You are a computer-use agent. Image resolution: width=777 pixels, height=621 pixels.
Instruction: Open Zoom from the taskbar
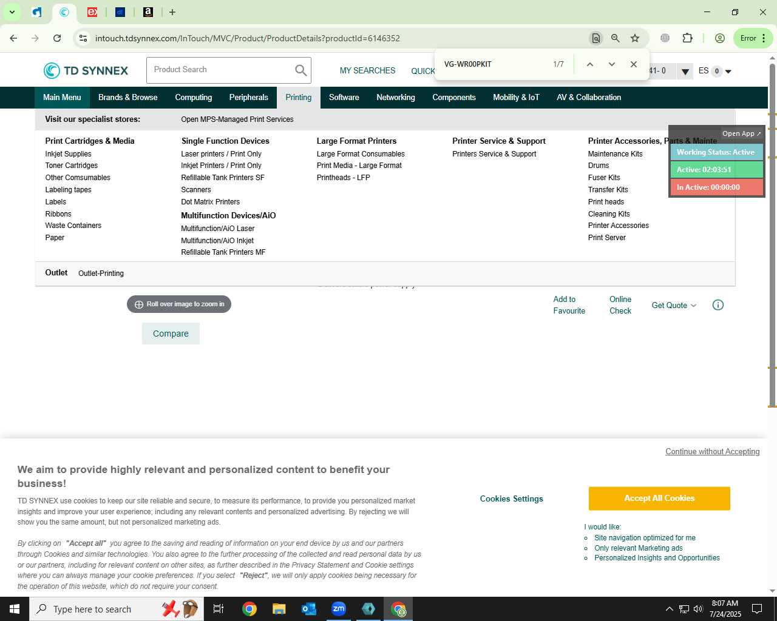[x=339, y=609]
